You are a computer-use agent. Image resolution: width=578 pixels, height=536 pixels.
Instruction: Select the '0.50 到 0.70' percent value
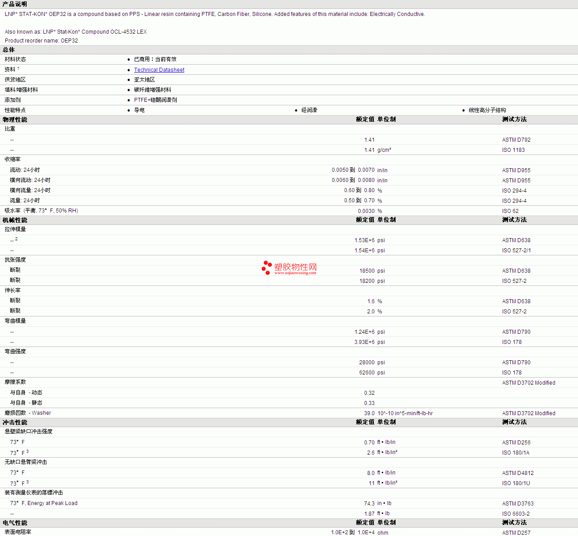tap(359, 201)
